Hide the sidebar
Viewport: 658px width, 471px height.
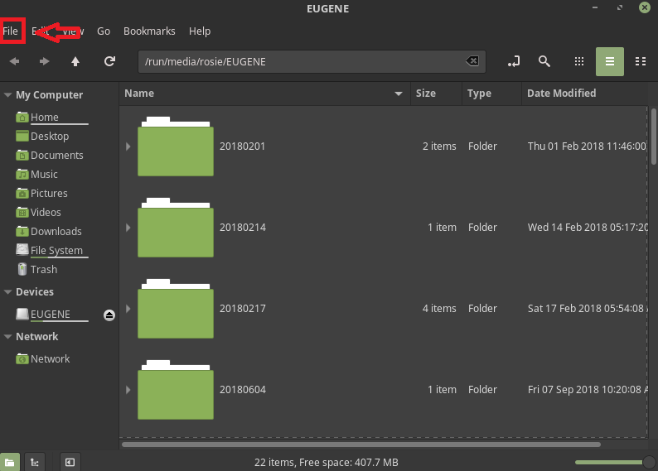click(x=70, y=462)
